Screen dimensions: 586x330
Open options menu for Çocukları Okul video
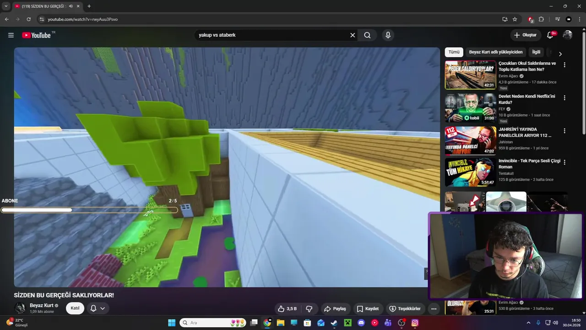pos(564,65)
